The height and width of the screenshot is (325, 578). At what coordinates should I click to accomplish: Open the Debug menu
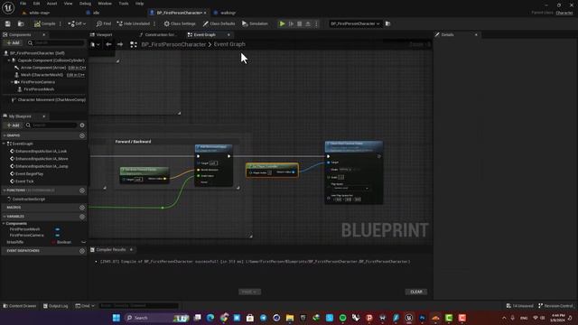pos(85,4)
